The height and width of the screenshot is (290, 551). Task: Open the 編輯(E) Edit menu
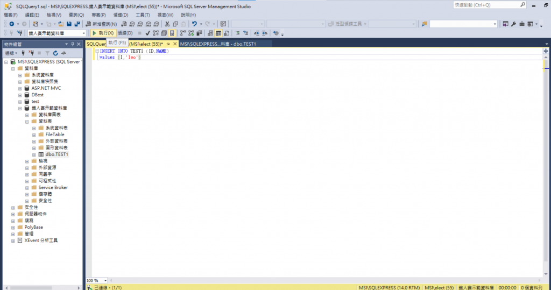point(32,15)
